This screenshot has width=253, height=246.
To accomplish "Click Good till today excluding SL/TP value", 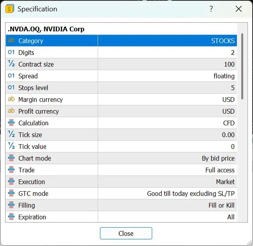I will 191,194.
